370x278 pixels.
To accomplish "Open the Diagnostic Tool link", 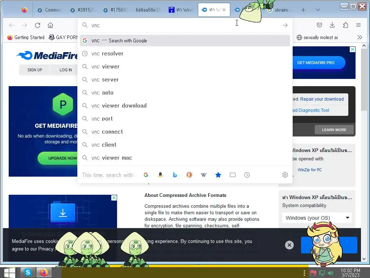I will click(311, 110).
